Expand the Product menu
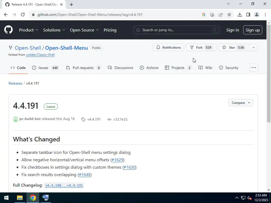 pyautogui.click(x=29, y=30)
